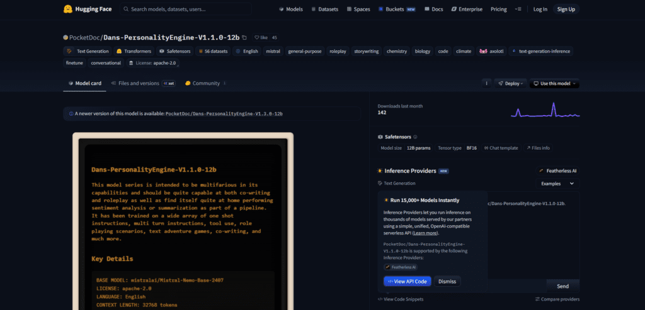Open Files info for safetensors
Viewport: 645px width, 310px height.
[x=538, y=148]
